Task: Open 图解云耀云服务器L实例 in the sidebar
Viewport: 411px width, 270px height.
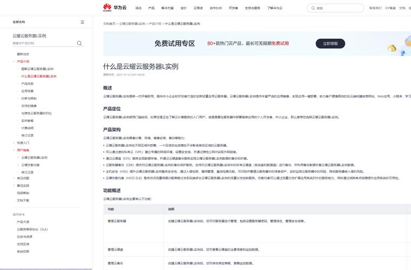Action: click(37, 69)
